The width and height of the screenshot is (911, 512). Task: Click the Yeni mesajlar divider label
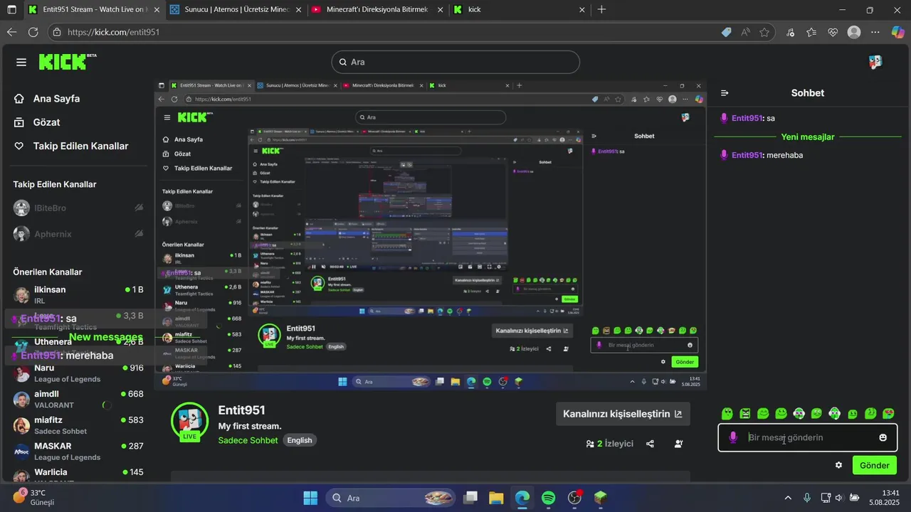pos(808,137)
